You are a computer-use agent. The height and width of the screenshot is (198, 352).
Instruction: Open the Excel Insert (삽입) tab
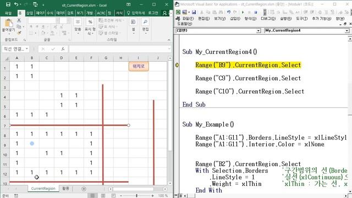[x=30, y=13]
